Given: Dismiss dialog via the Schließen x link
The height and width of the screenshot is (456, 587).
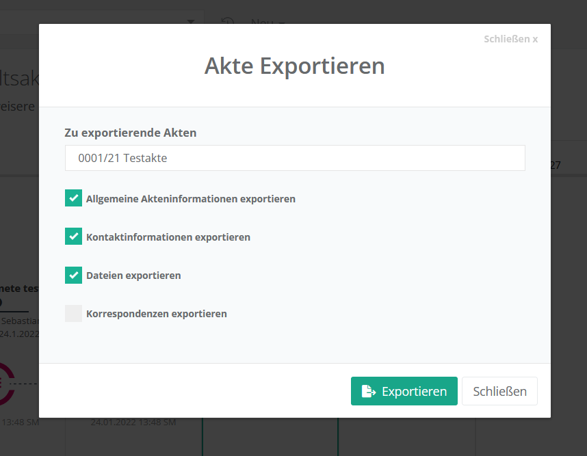Looking at the screenshot, I should tap(510, 39).
